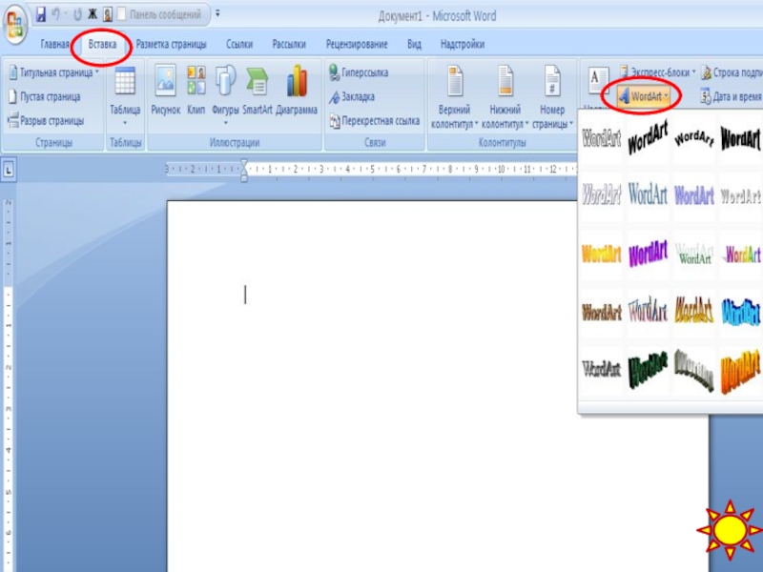Click the WordArt ribbon button
Viewport: 763px width, 572px height.
pyautogui.click(x=642, y=96)
